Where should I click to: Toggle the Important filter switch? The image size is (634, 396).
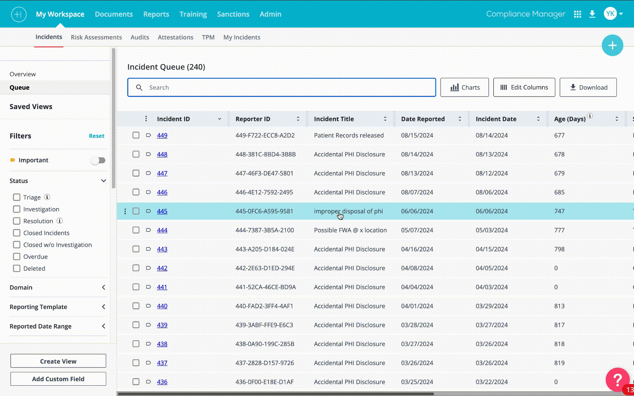[98, 161]
